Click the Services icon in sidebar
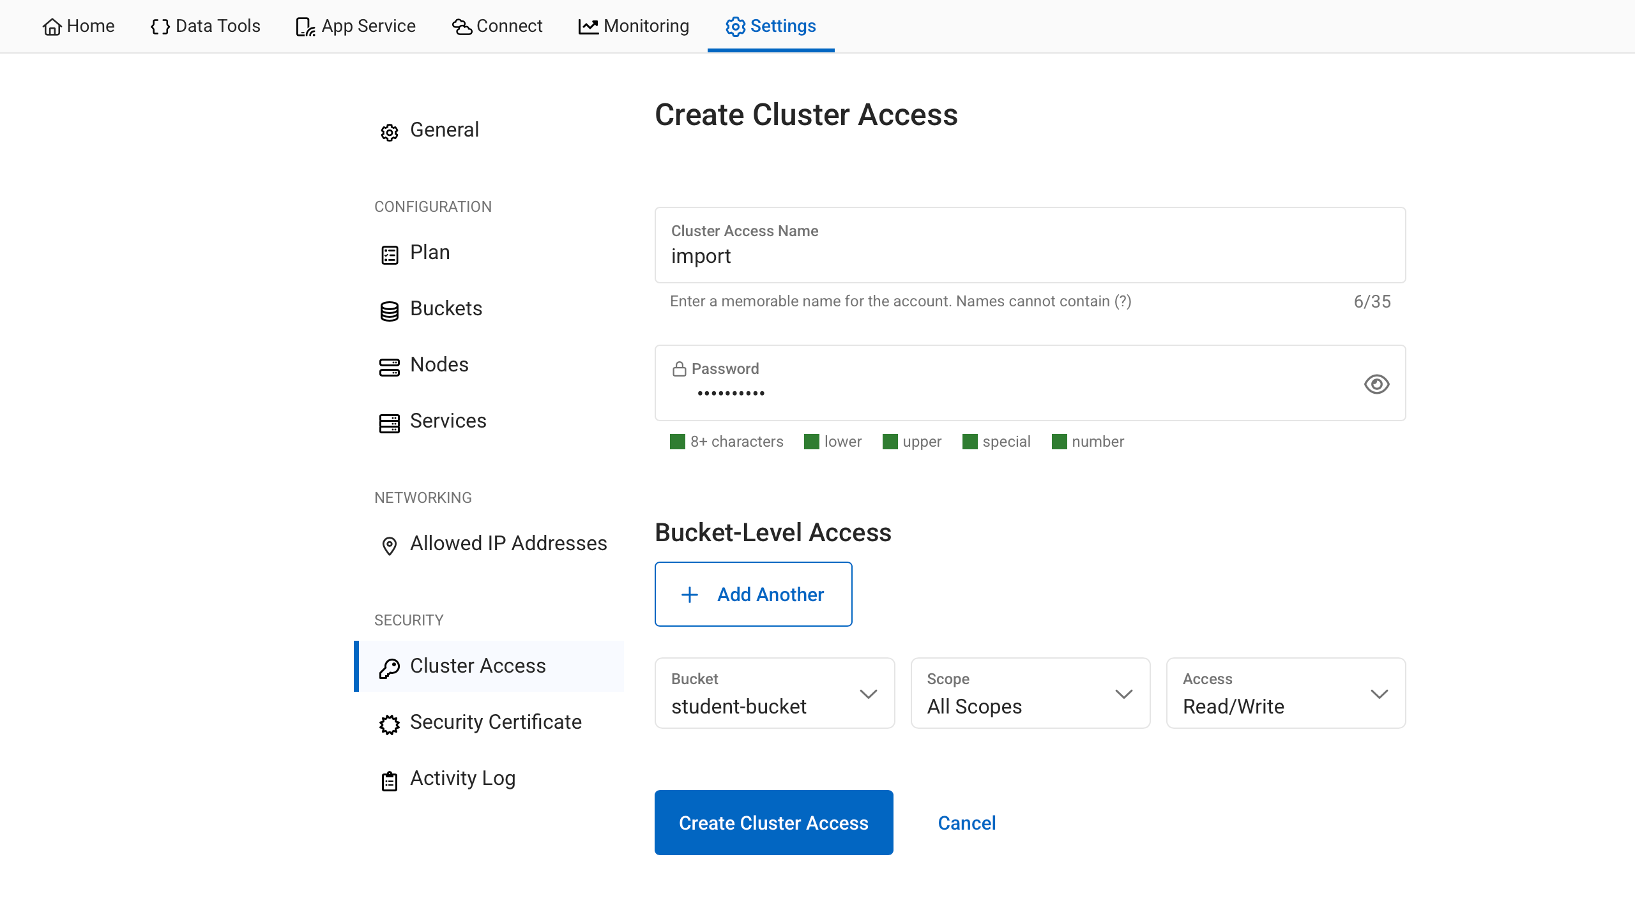1635x919 pixels. tap(389, 423)
